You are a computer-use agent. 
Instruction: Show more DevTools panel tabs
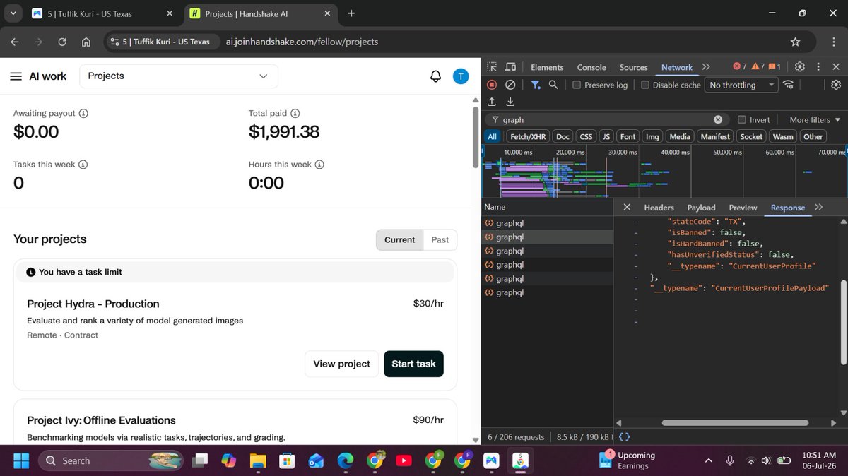coord(706,66)
